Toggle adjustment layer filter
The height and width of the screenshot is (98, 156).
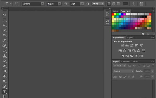click(134, 66)
